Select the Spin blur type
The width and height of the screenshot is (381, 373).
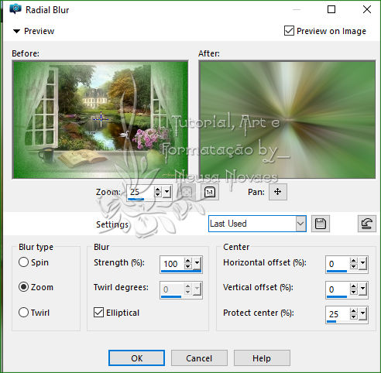pos(23,262)
